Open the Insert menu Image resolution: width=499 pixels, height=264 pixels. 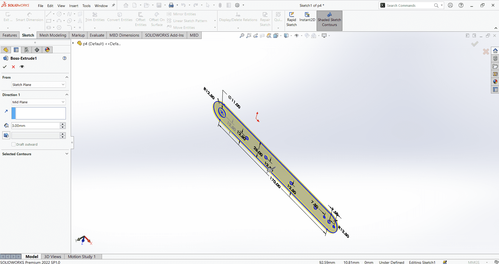click(74, 6)
